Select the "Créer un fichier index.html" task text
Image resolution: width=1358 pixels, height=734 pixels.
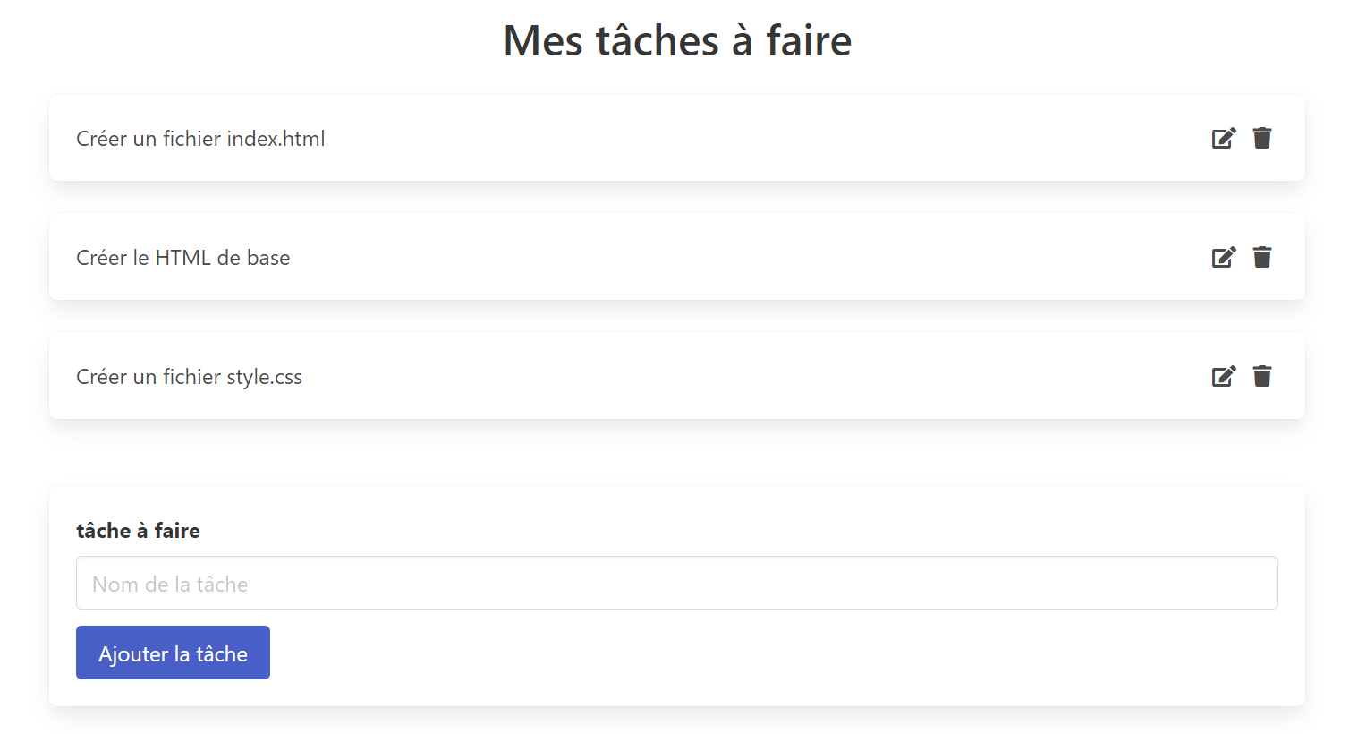click(200, 139)
